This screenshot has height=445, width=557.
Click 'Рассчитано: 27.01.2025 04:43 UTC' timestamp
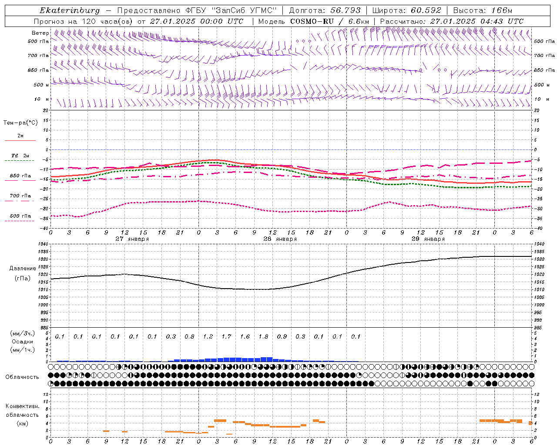click(x=452, y=21)
